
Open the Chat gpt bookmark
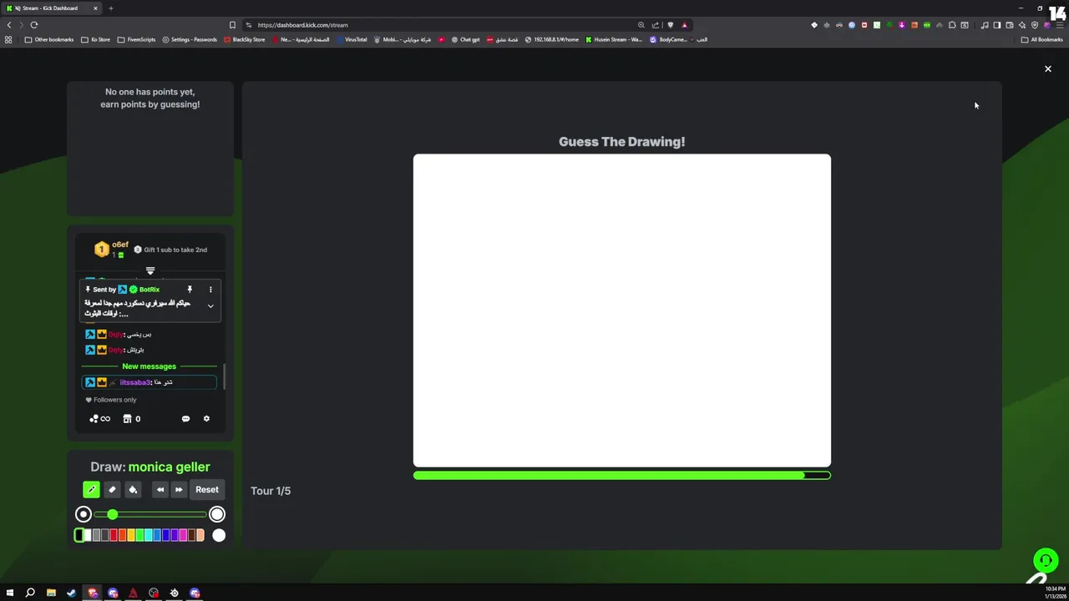(x=465, y=39)
